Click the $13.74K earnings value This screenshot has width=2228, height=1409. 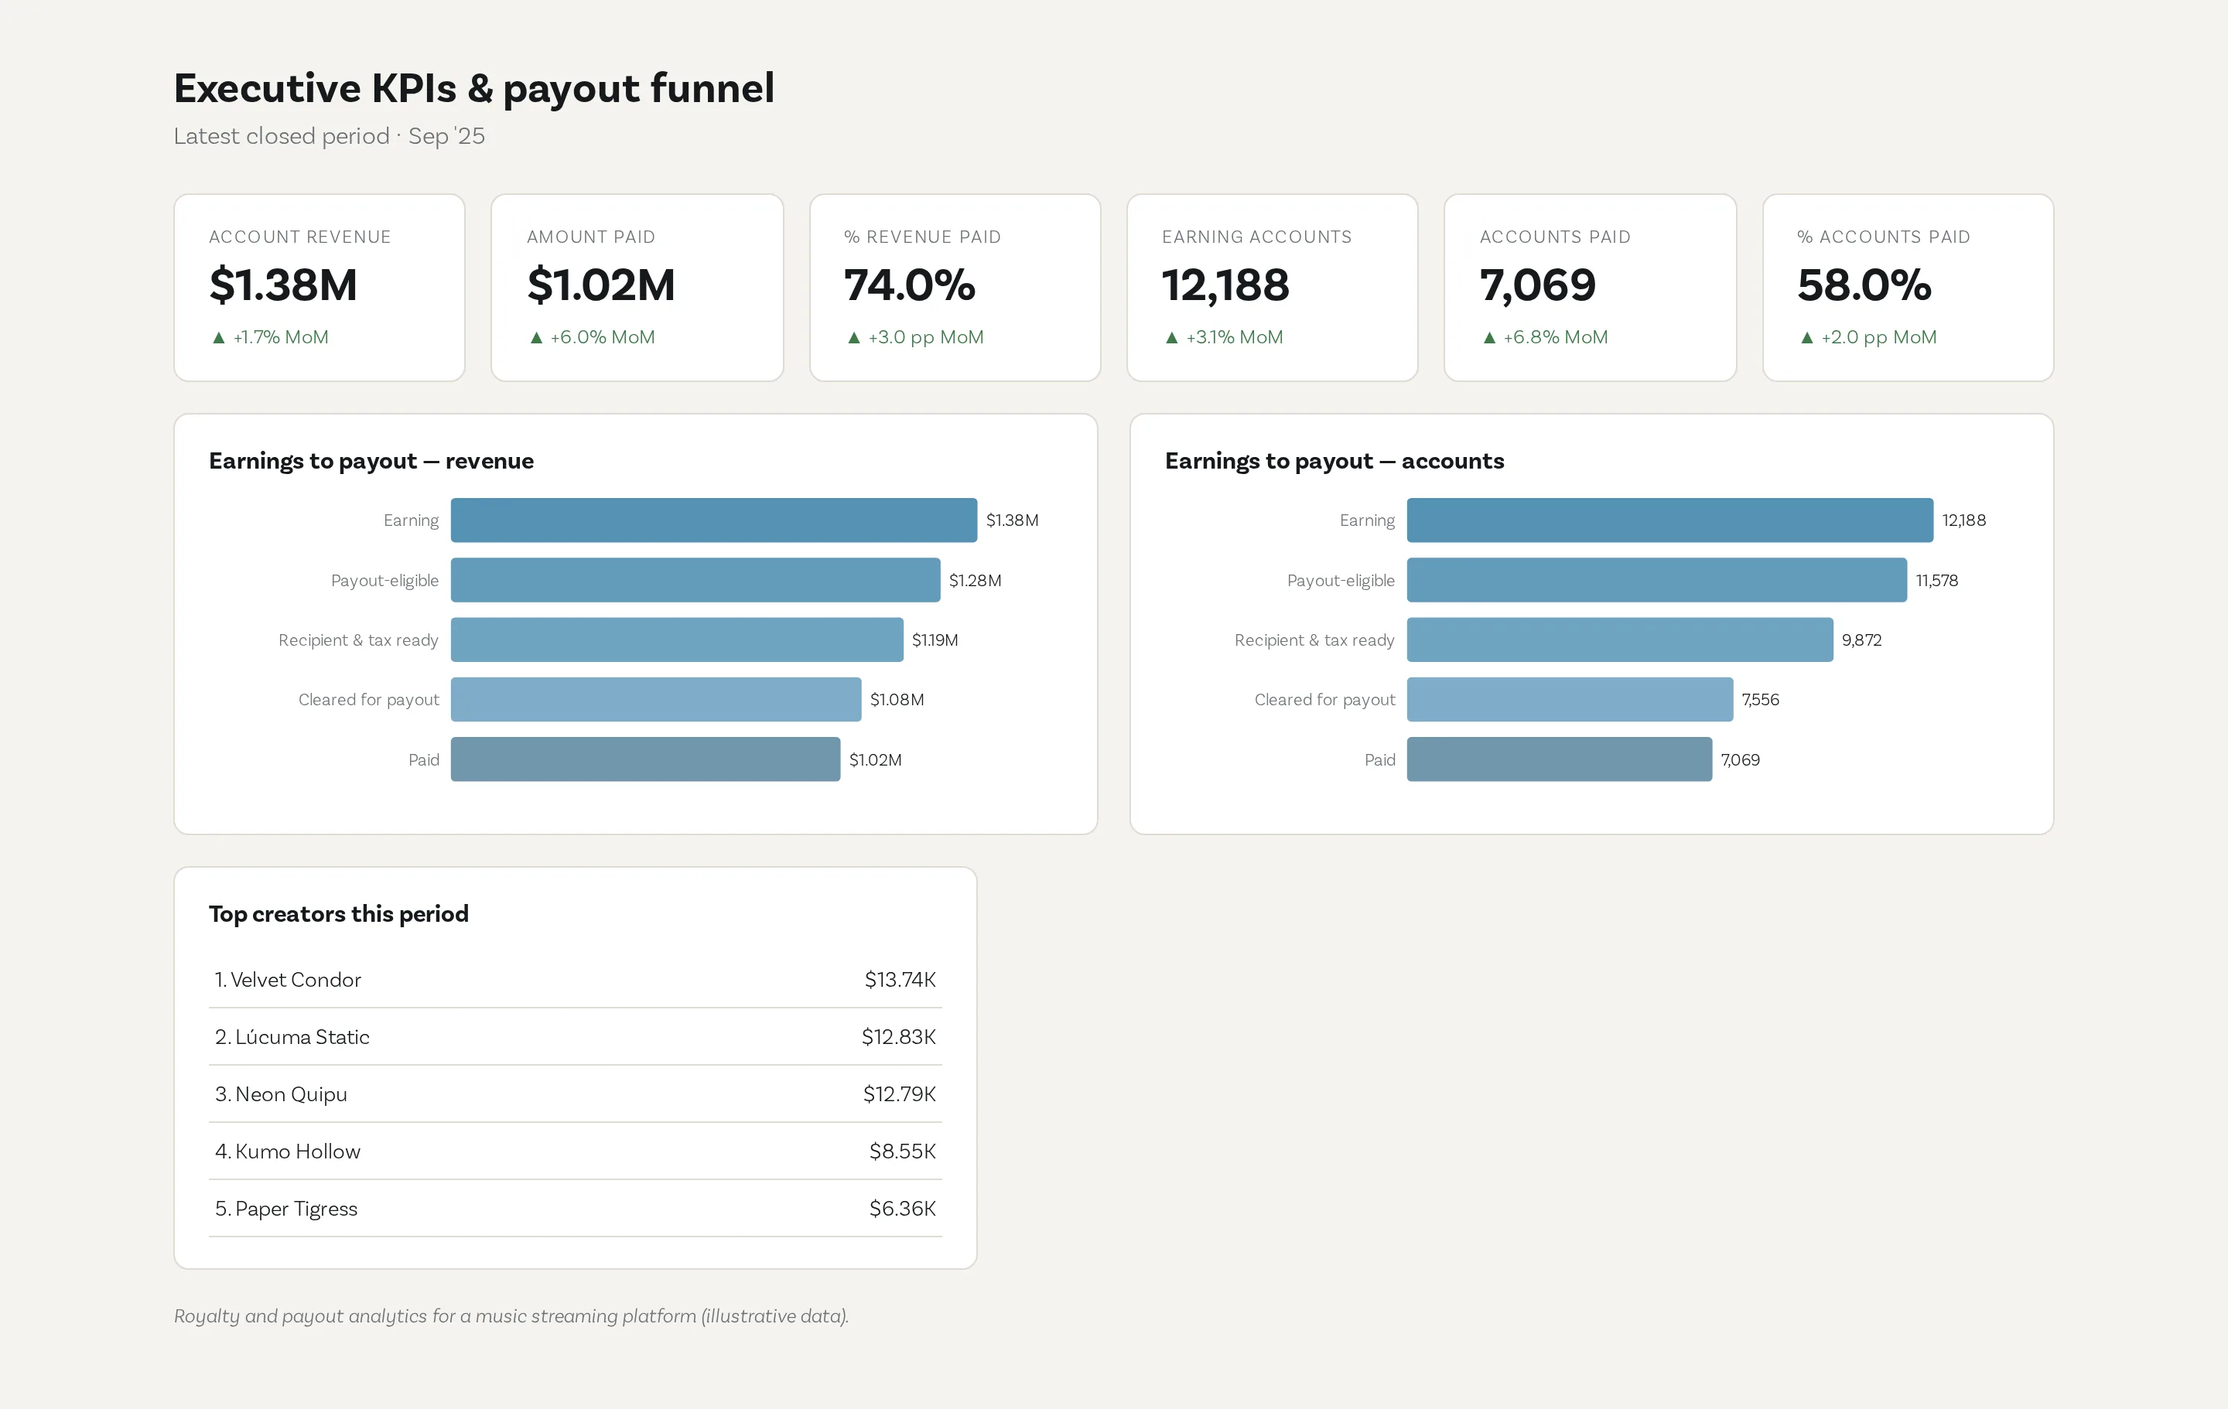pos(900,980)
